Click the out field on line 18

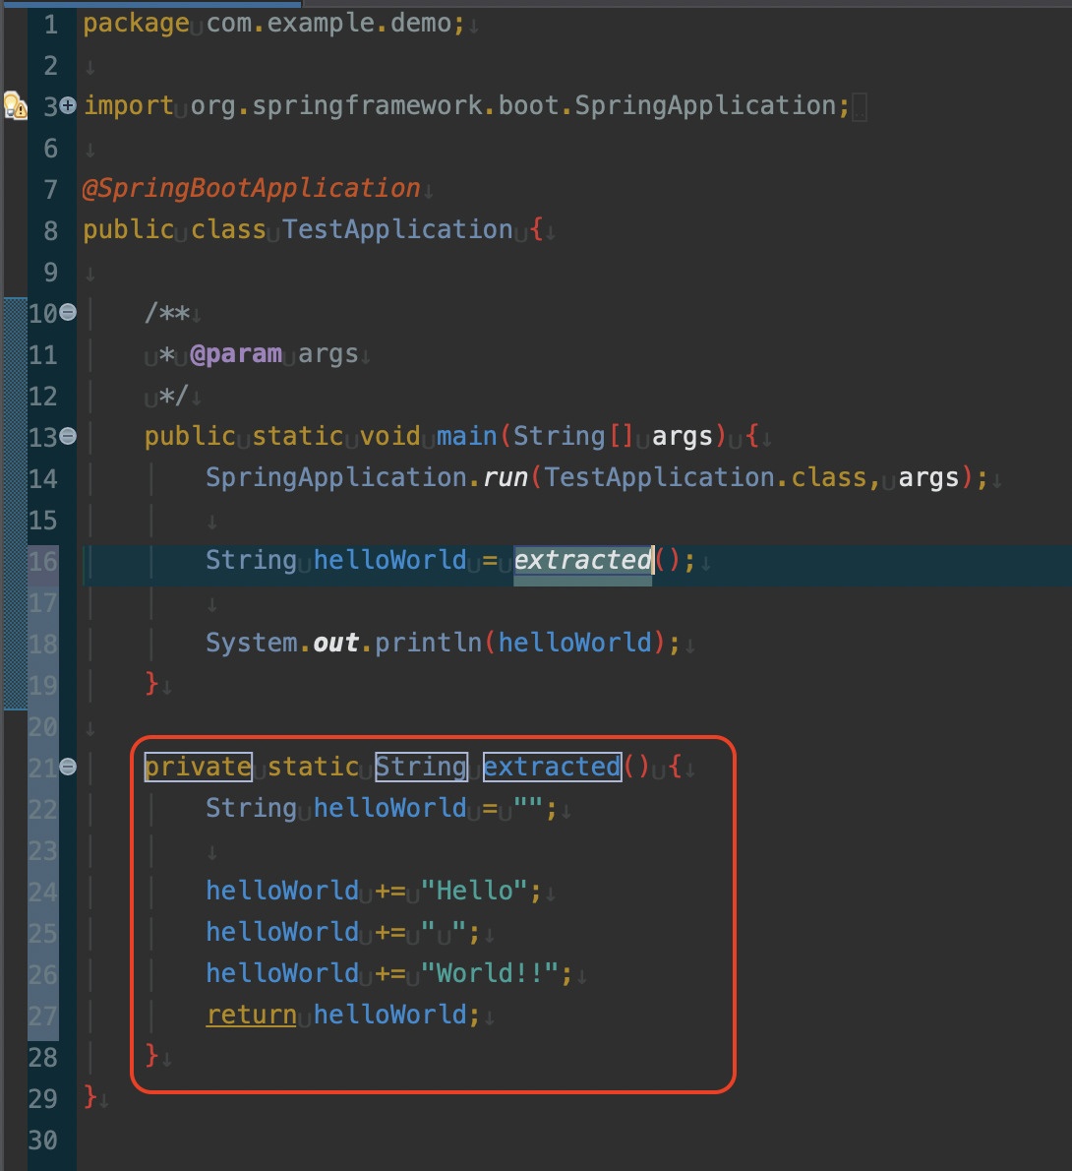(x=336, y=643)
